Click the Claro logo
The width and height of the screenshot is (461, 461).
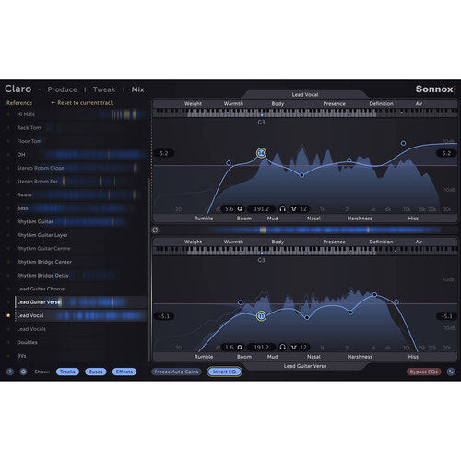tap(18, 89)
